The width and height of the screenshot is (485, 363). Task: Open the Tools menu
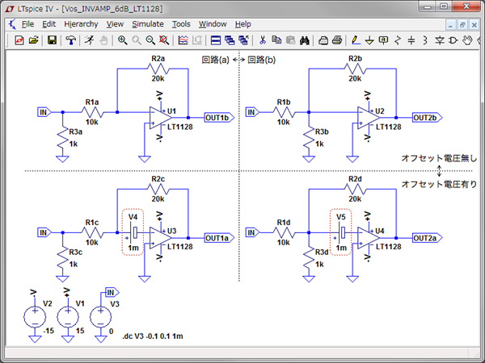(x=181, y=24)
